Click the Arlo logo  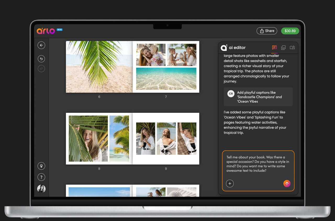(x=46, y=31)
